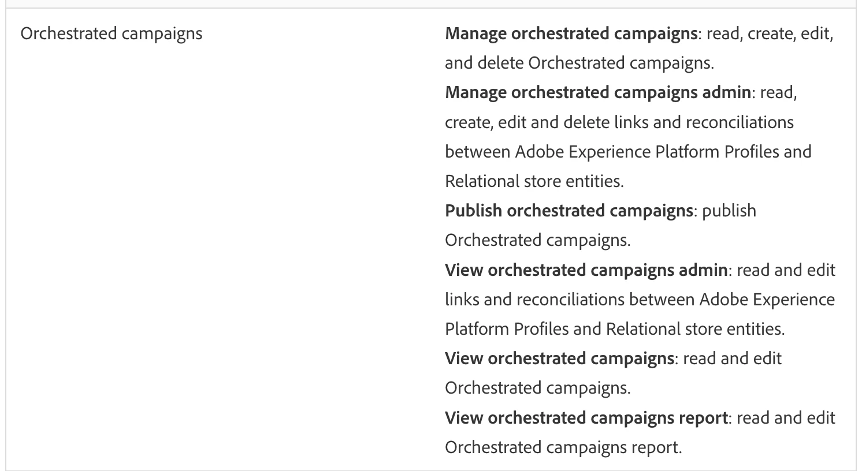Click the word 'publish' after the colon

[729, 211]
